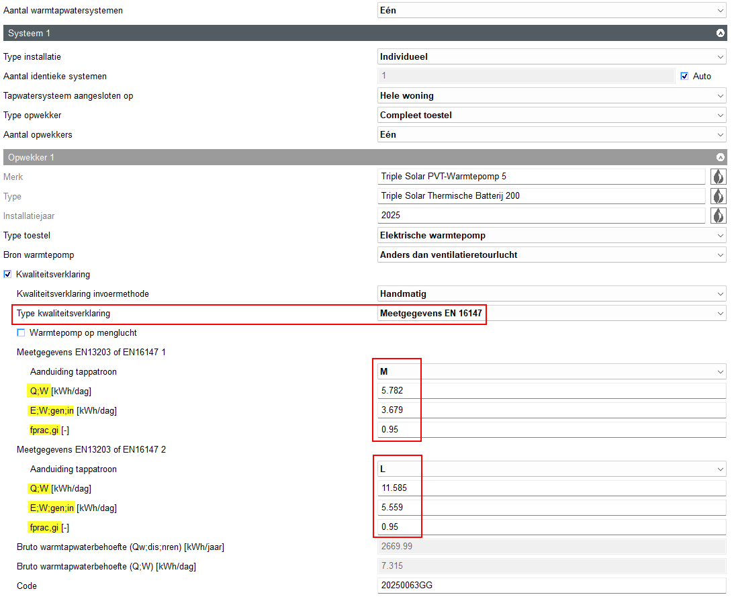This screenshot has width=732, height=597.
Task: Collapse the Opwekker 1 section
Action: click(721, 157)
